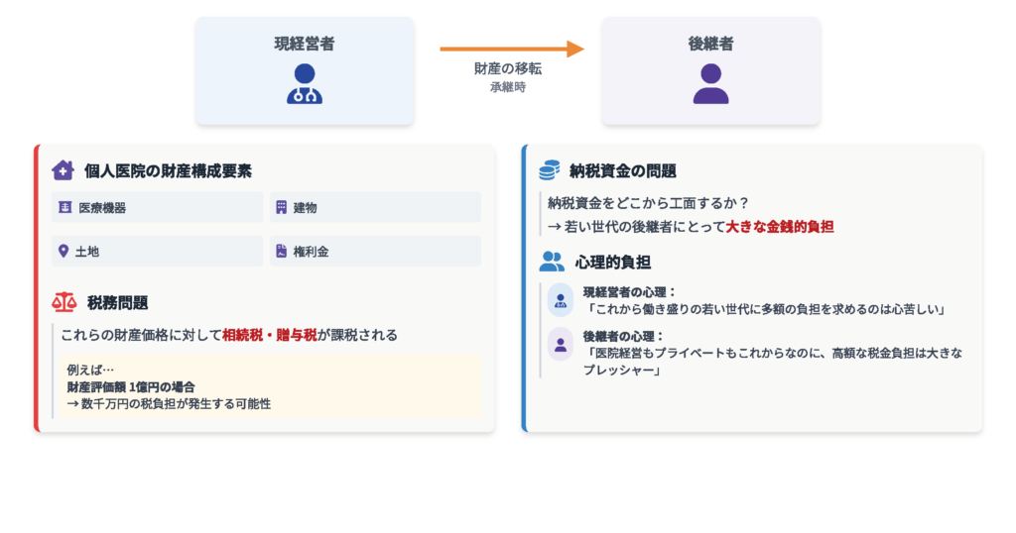This screenshot has height=533, width=1016.
Task: Click the red 大きな金銭的負担 text
Action: pyautogui.click(x=780, y=227)
